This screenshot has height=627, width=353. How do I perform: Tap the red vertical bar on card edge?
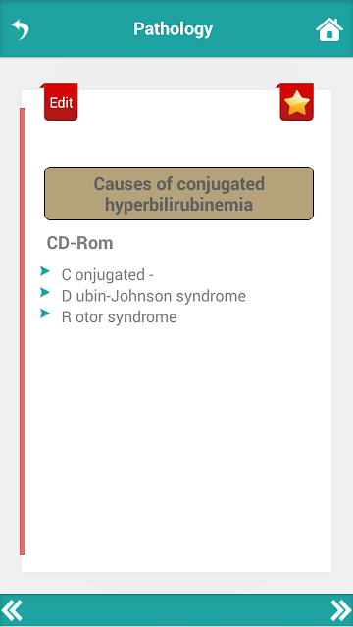point(23,331)
